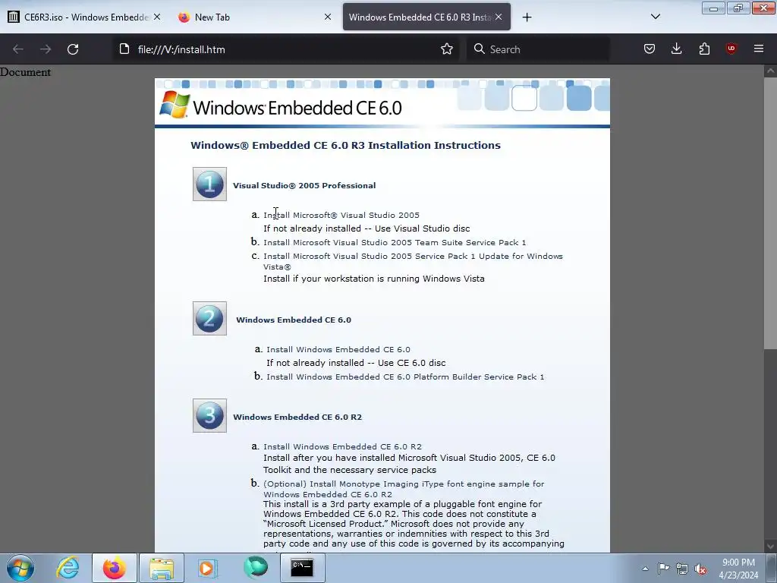
Task: Click the scrollbar down arrow
Action: (770, 547)
